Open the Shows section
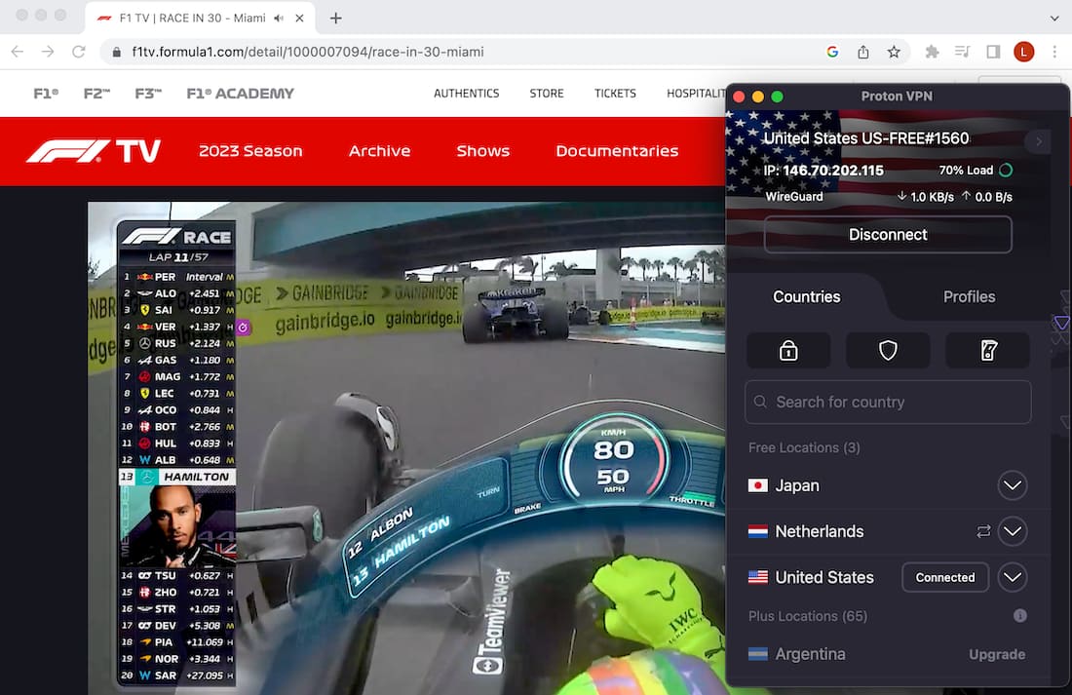1072x695 pixels. 482,151
